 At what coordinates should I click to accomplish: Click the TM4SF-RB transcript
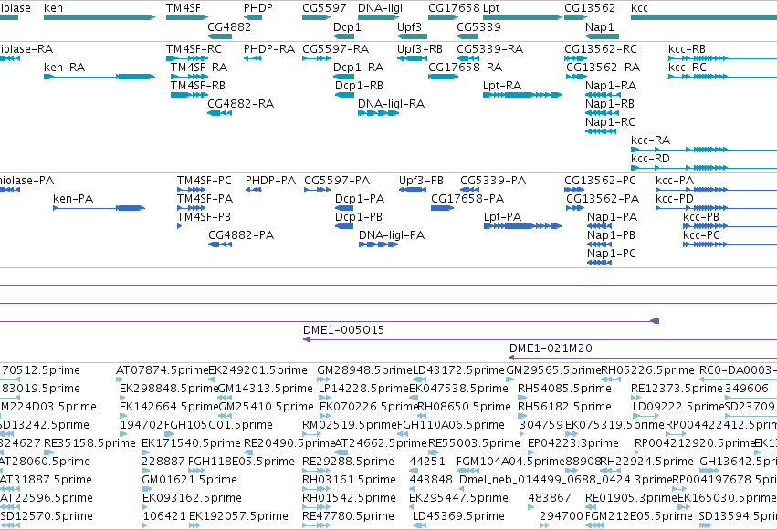pyautogui.click(x=189, y=95)
